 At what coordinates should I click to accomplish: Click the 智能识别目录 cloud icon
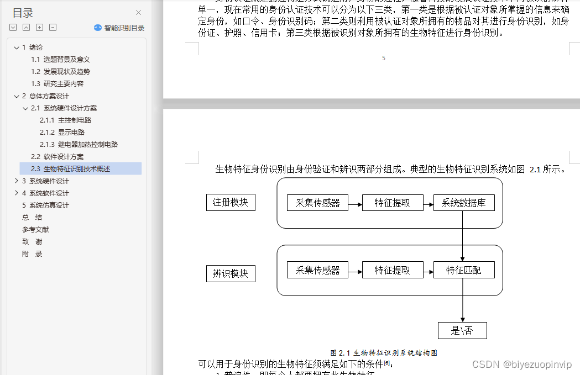coord(98,28)
